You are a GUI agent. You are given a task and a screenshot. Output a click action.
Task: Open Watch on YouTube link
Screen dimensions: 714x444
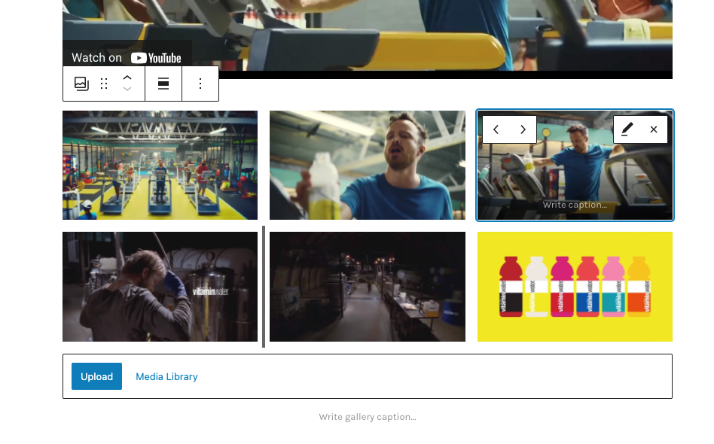127,58
